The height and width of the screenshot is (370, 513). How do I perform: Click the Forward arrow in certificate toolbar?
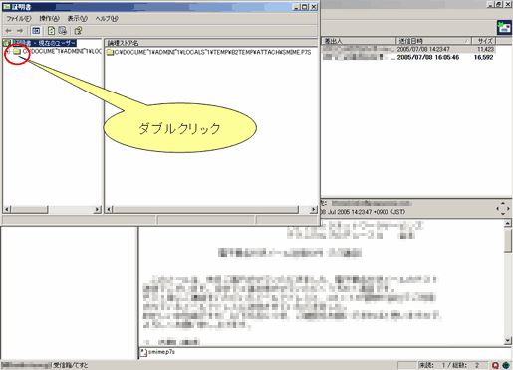20,31
